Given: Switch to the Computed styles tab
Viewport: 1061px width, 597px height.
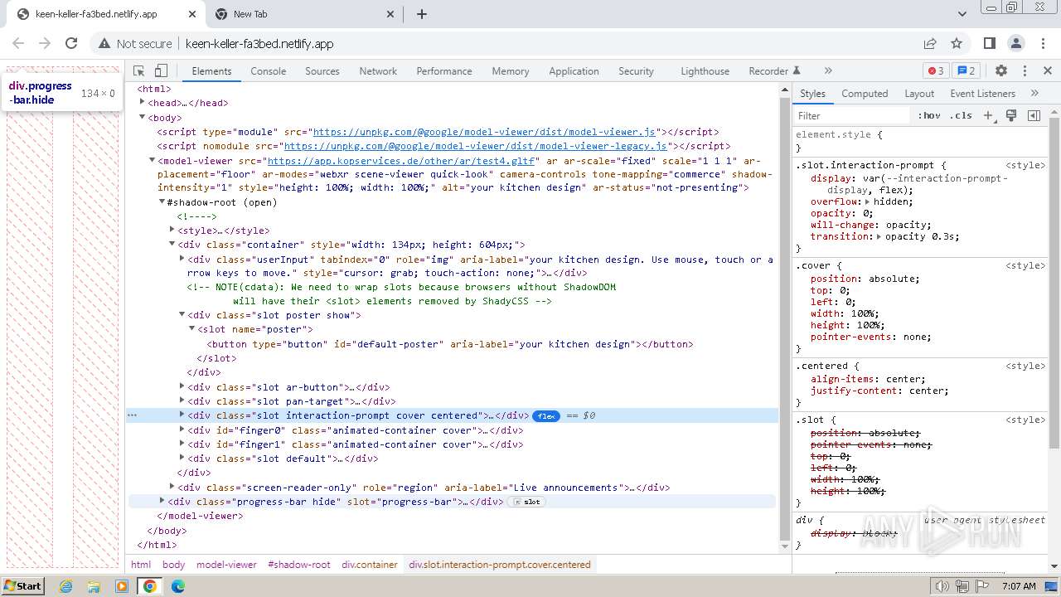Looking at the screenshot, I should [865, 94].
